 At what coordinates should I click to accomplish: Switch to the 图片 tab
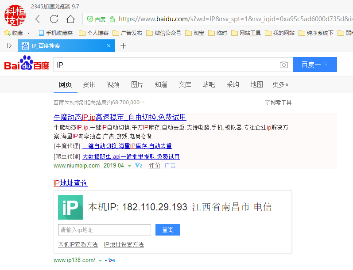tap(137, 85)
